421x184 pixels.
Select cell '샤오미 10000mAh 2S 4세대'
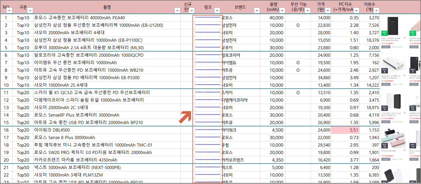[107, 85]
